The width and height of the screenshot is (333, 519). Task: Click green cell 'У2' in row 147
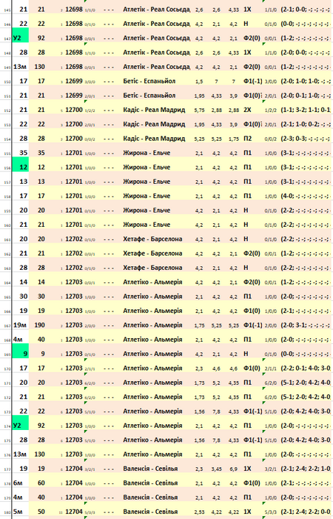point(21,35)
